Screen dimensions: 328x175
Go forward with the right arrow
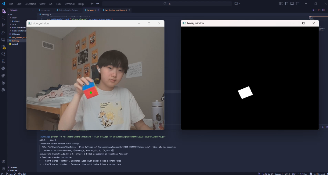(98, 4)
